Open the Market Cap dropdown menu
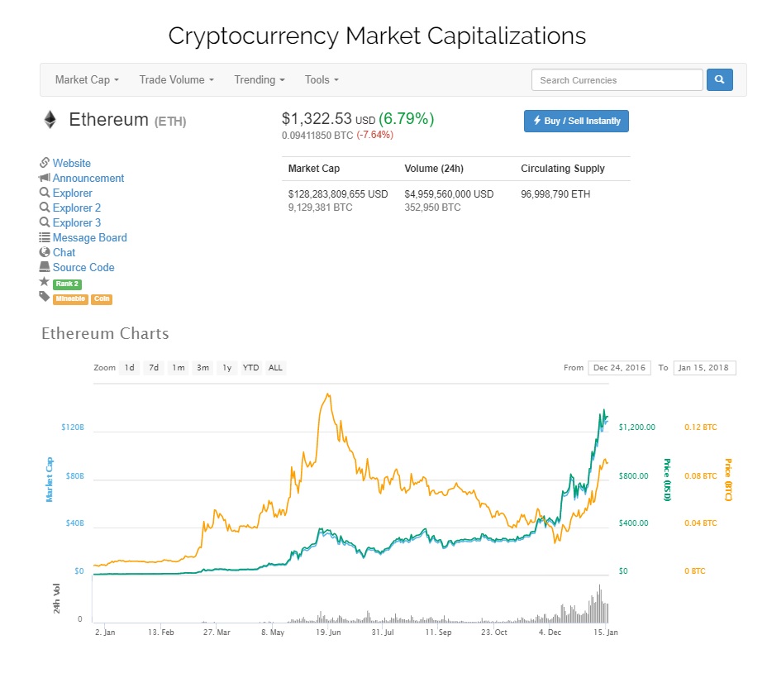 pos(87,80)
